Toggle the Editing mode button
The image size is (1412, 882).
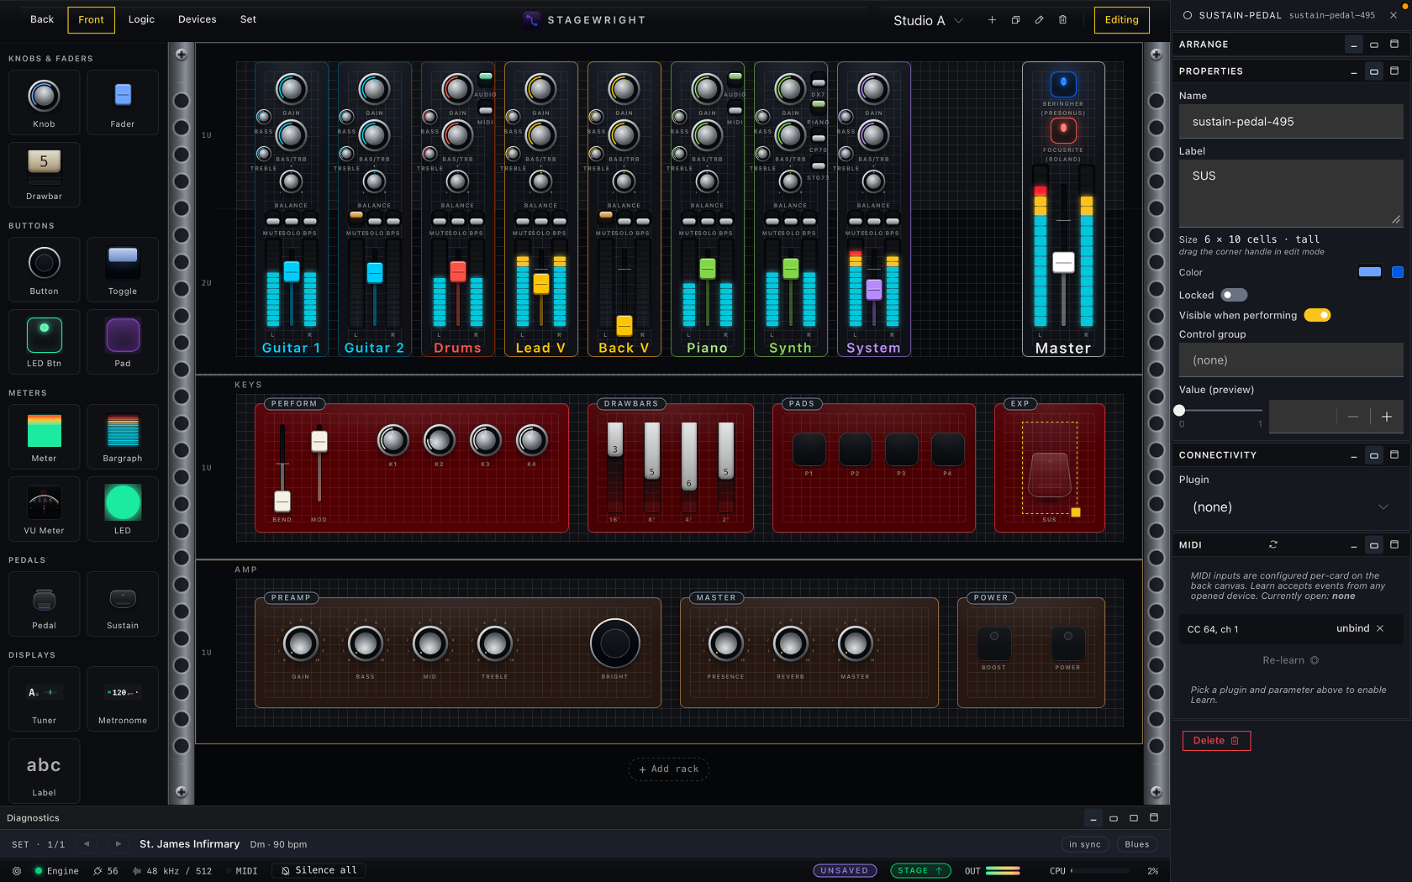1121,19
